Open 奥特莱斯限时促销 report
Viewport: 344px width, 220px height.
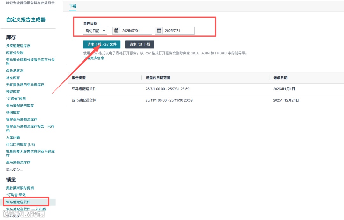(x=20, y=188)
